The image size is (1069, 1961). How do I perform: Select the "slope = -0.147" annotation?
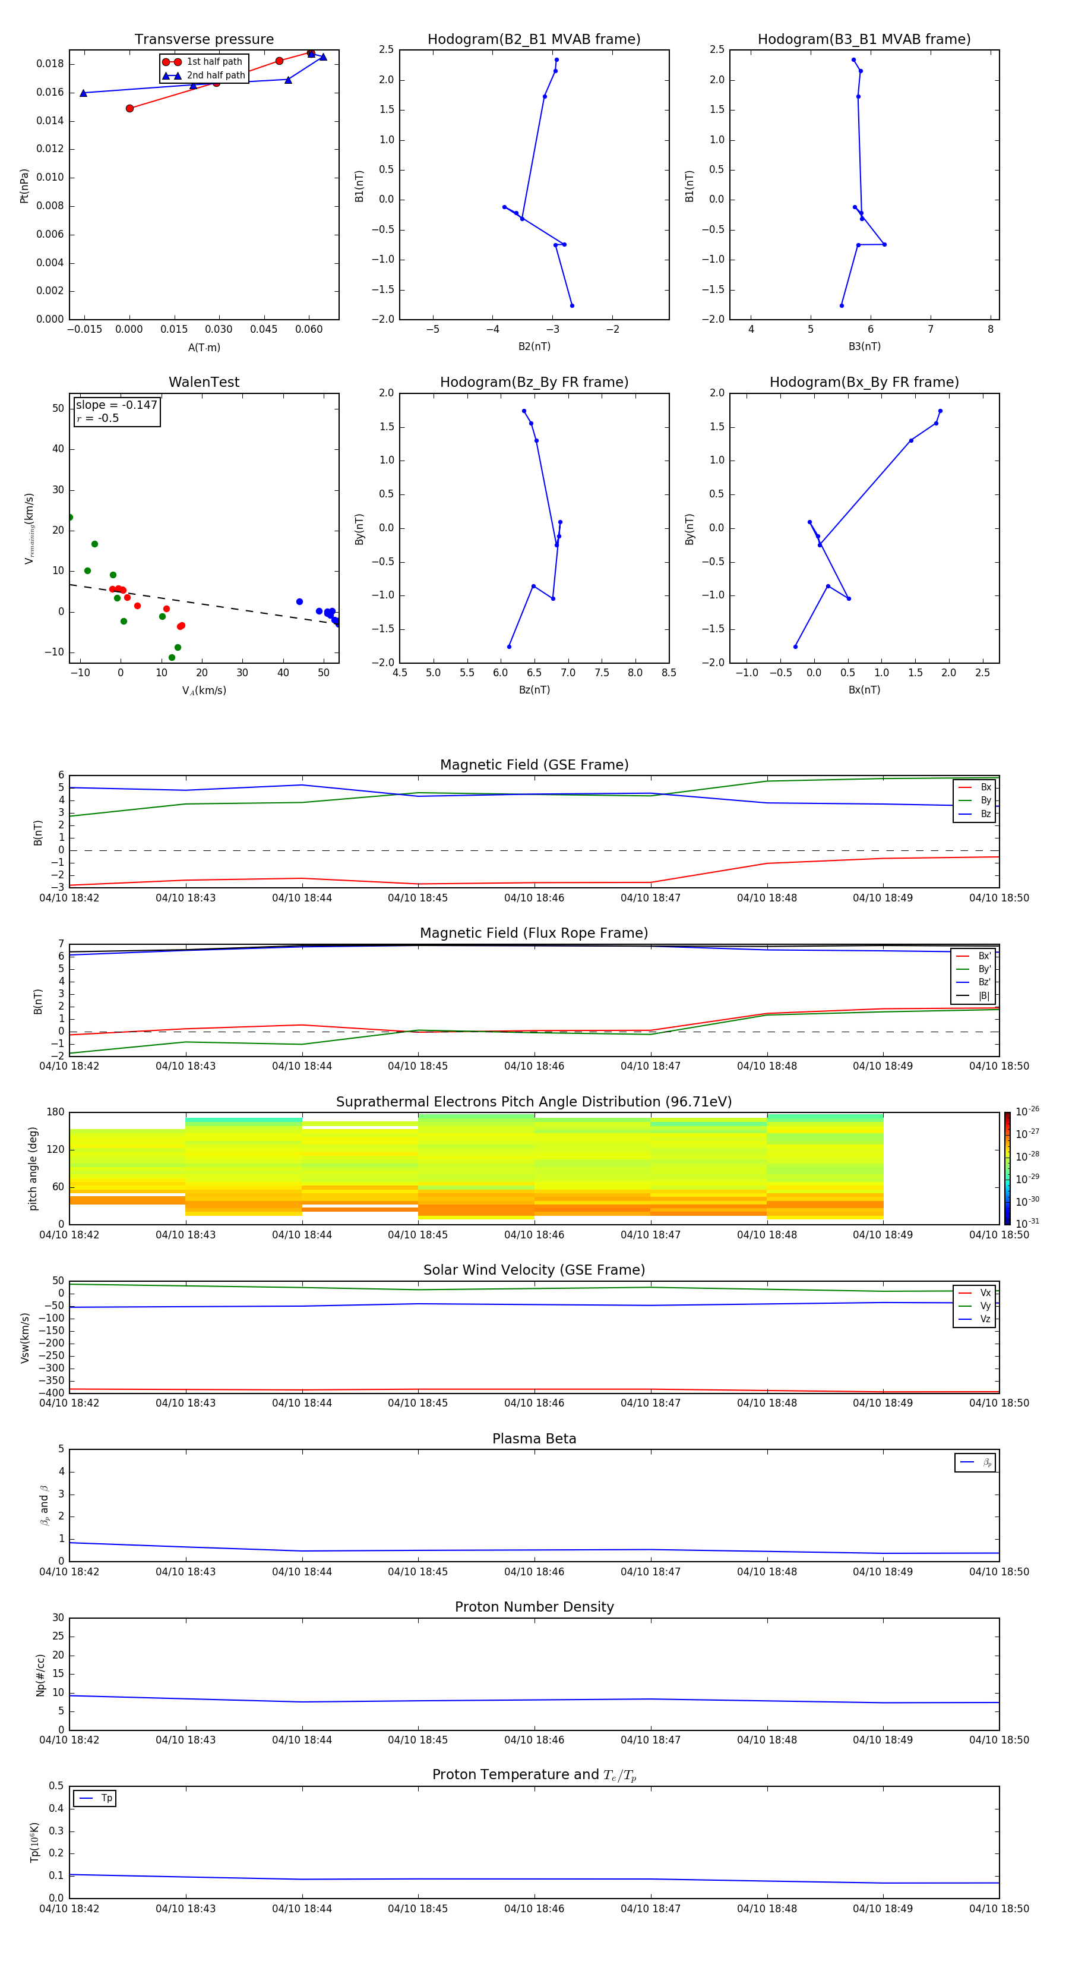pyautogui.click(x=116, y=405)
